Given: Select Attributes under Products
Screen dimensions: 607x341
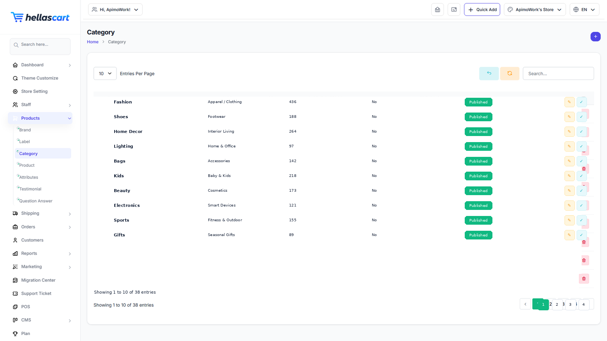Looking at the screenshot, I should coord(28,177).
